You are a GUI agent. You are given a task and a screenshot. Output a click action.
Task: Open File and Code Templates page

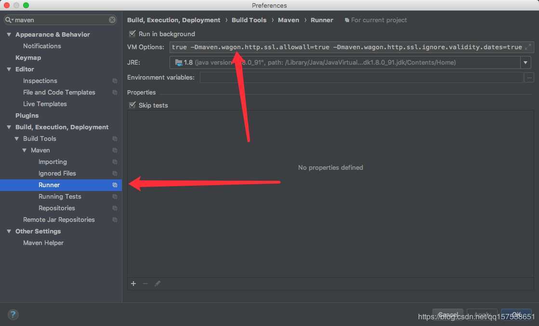pos(59,92)
